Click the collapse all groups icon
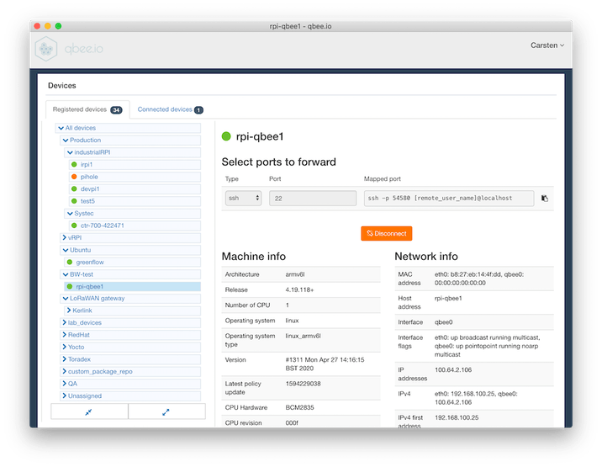Viewport: 602px width, 467px height. 88,411
